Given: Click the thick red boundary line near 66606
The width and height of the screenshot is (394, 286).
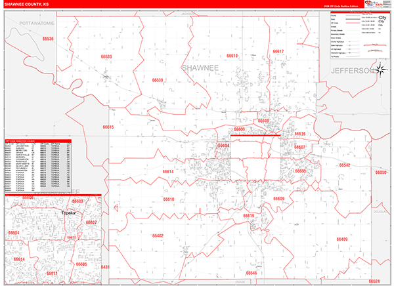Looking at the screenshot, I should [255, 136].
